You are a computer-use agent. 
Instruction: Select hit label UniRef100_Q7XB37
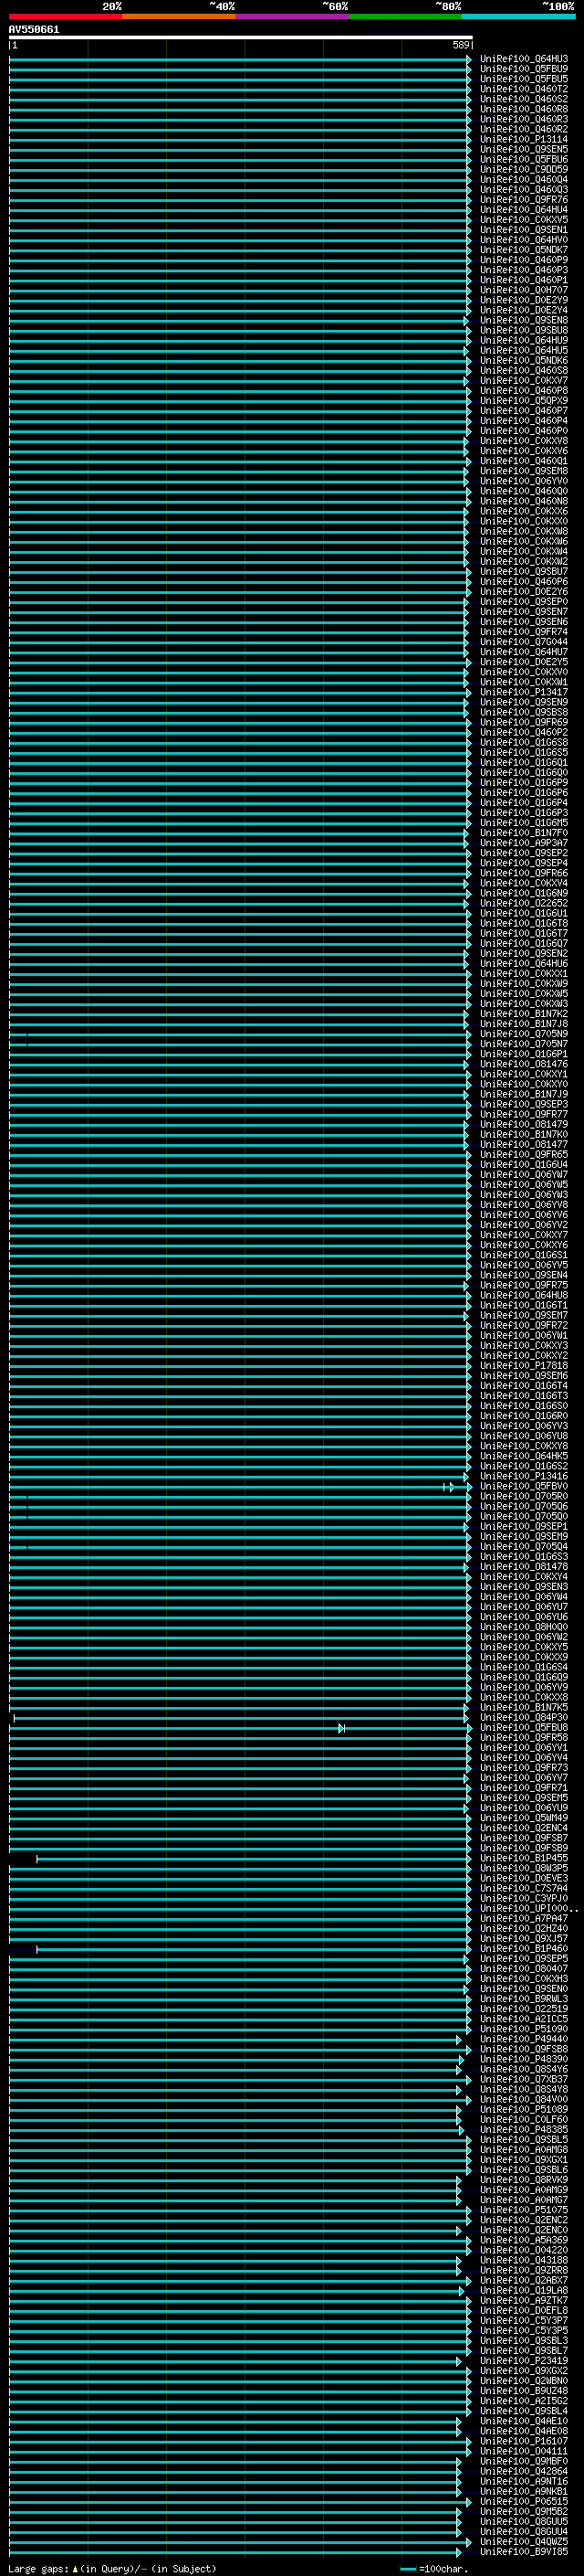524,2079
